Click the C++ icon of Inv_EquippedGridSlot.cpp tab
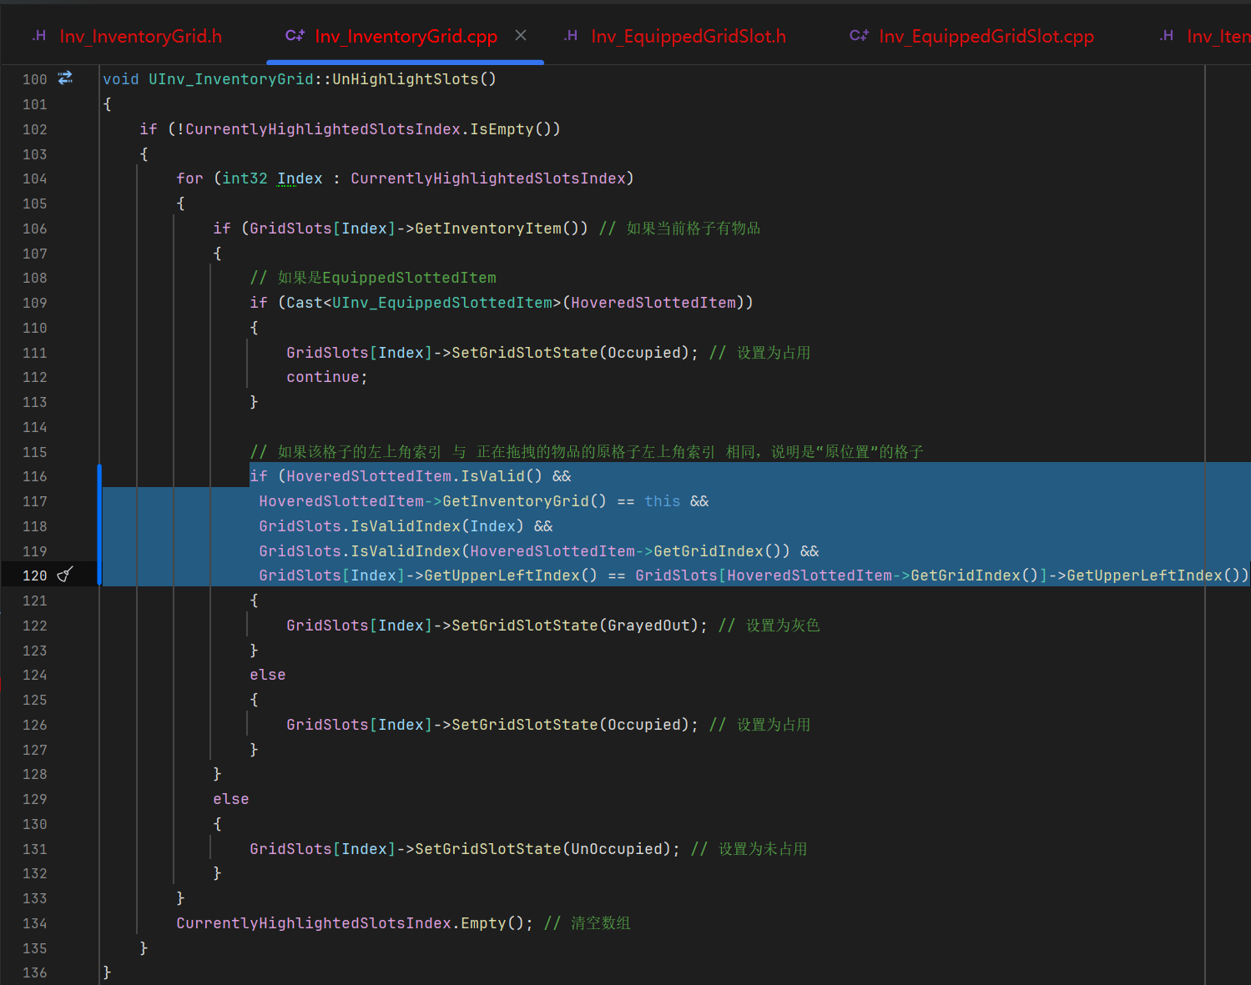This screenshot has height=985, width=1251. tap(859, 36)
